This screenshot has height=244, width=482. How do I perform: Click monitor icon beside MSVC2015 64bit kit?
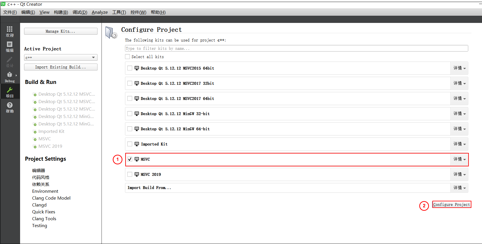(137, 68)
